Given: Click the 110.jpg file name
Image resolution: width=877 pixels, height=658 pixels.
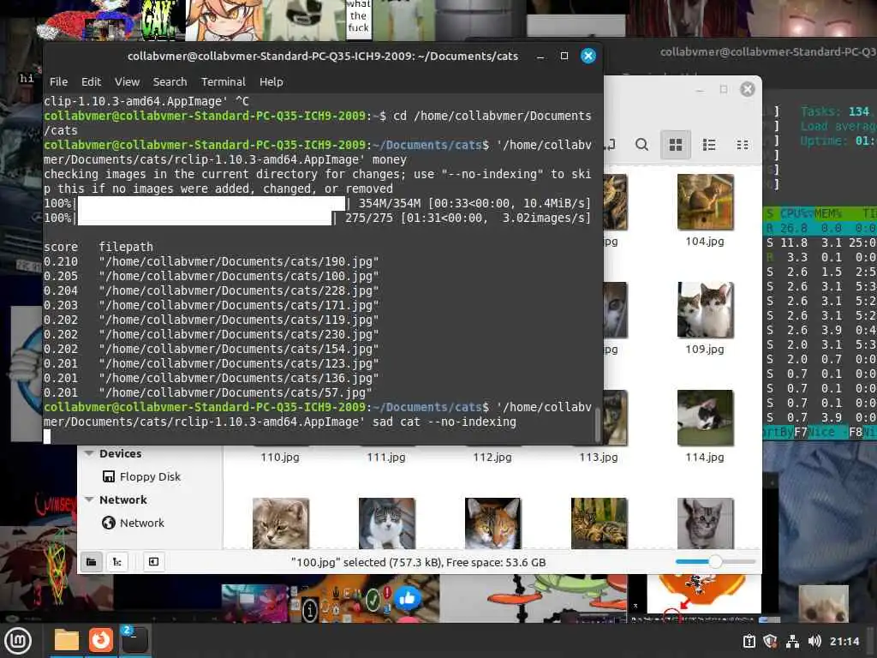Looking at the screenshot, I should tap(280, 458).
